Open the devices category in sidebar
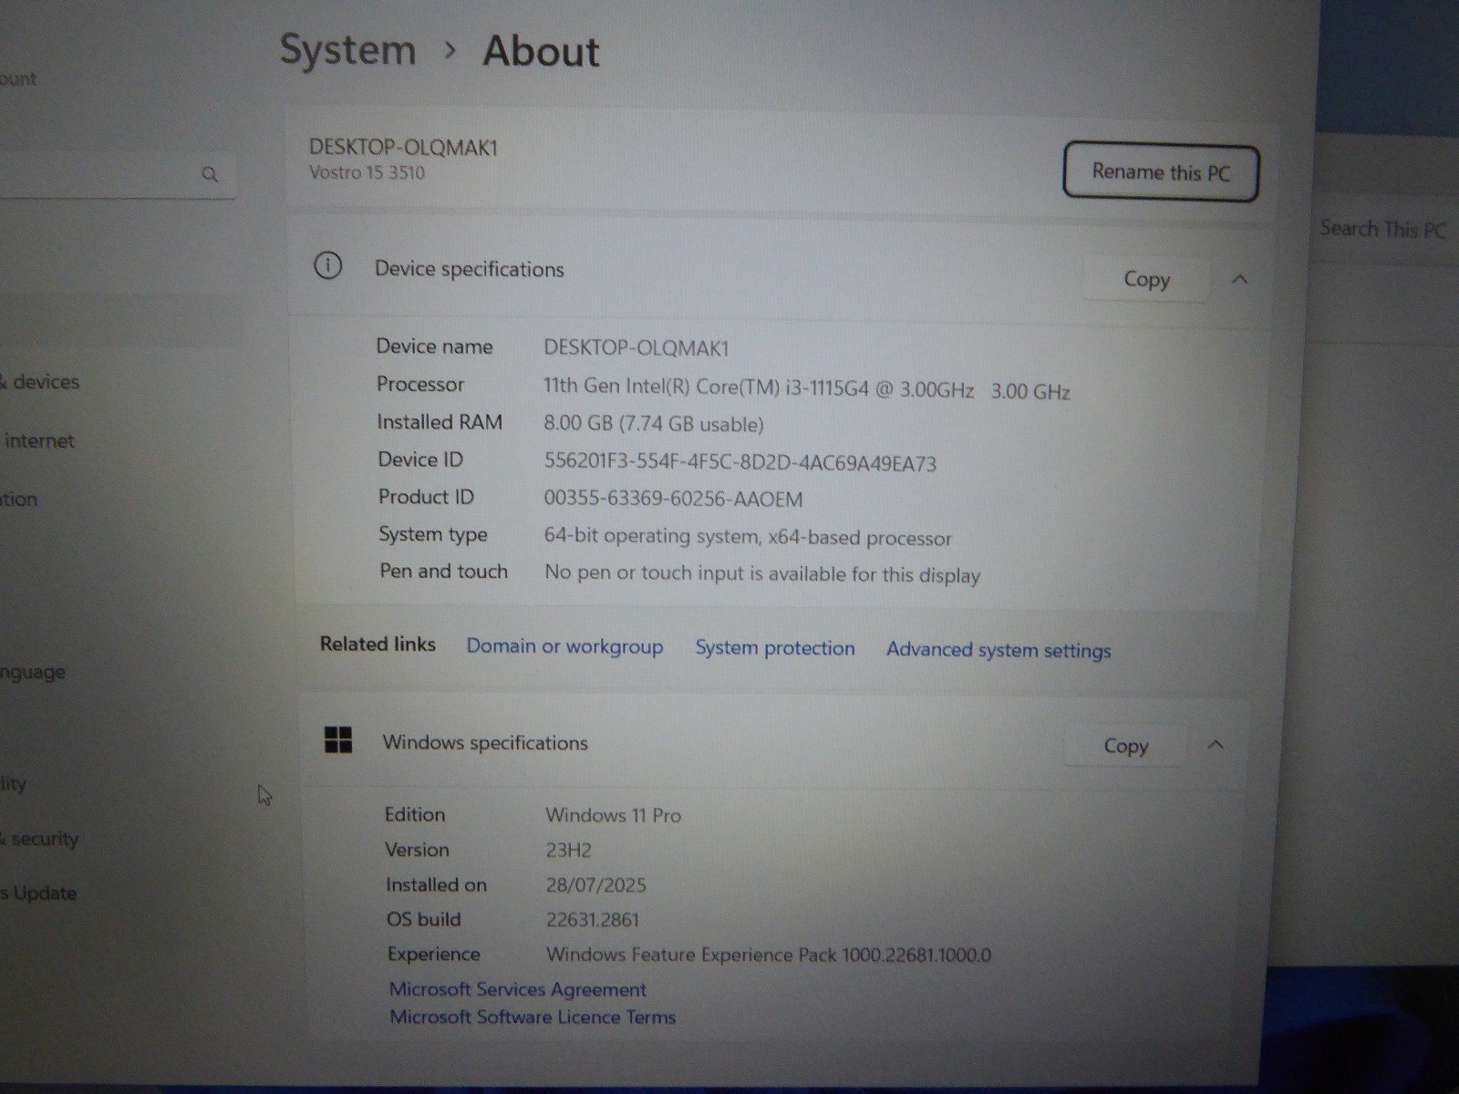Screen dimensions: 1459x1094 pos(42,382)
